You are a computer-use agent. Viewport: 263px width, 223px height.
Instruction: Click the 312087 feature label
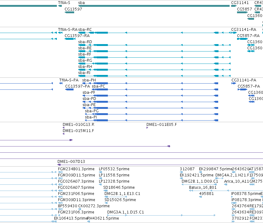(x=187, y=169)
